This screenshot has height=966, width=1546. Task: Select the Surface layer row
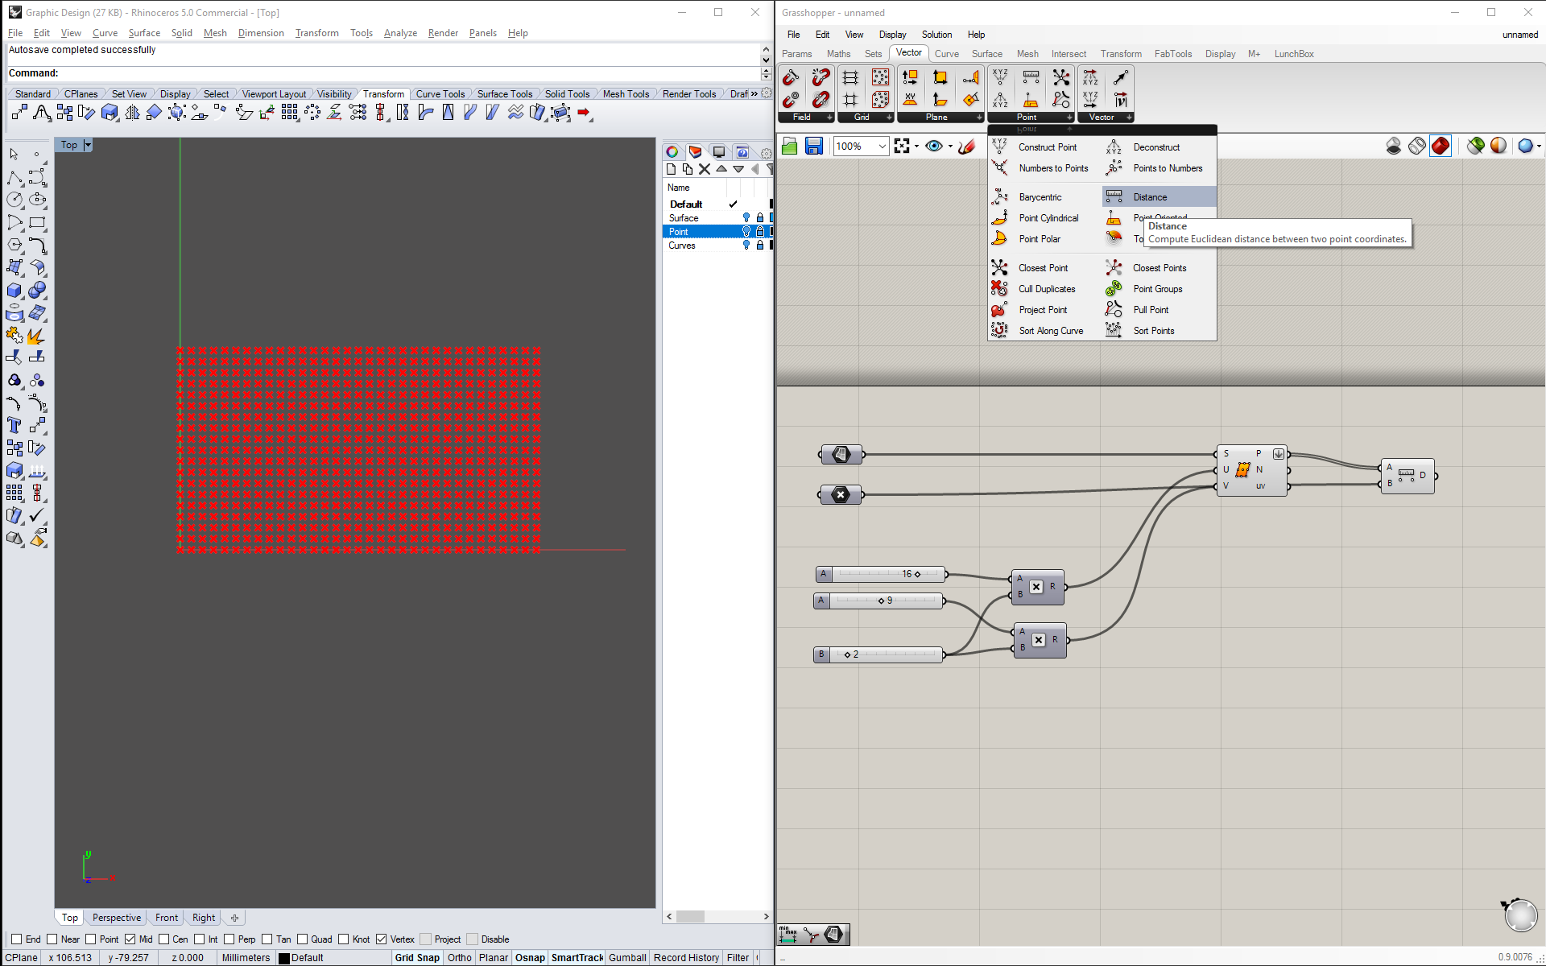click(x=717, y=218)
